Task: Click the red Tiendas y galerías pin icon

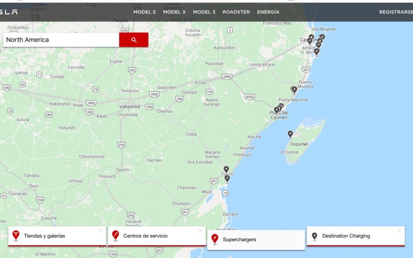Action: click(x=16, y=235)
